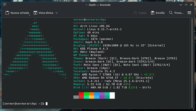Click the bright red color block
Viewport: 196px width, 111px height.
coord(81,94)
